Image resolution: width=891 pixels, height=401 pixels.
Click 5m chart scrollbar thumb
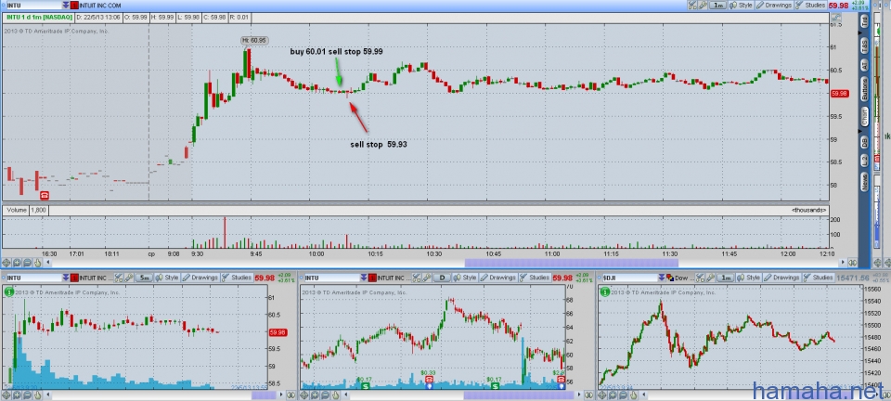click(x=264, y=395)
